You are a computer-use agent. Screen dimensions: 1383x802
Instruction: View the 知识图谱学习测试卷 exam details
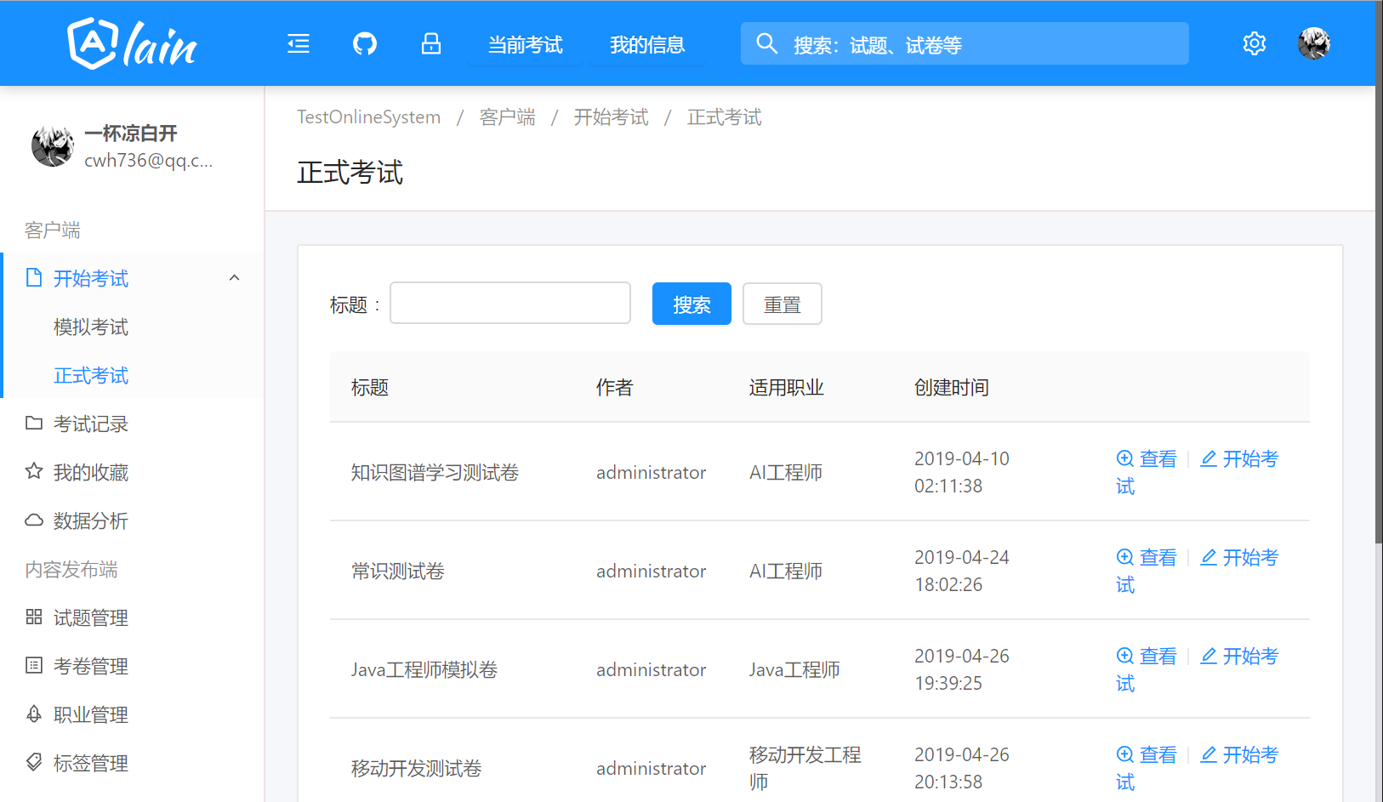pyautogui.click(x=1147, y=459)
